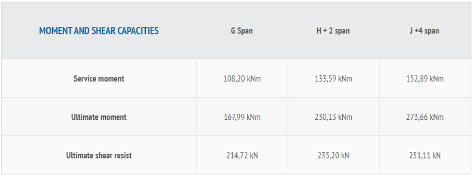Select the 133,59 kNm cell
Image resolution: width=472 pixels, height=175 pixels.
point(333,79)
